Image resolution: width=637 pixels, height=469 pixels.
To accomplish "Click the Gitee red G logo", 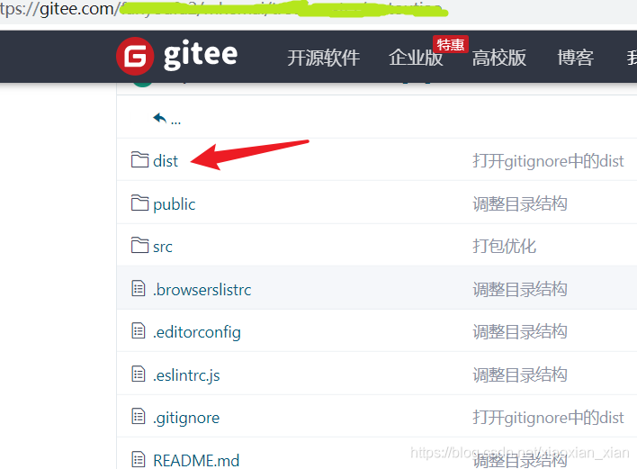I will click(x=135, y=56).
